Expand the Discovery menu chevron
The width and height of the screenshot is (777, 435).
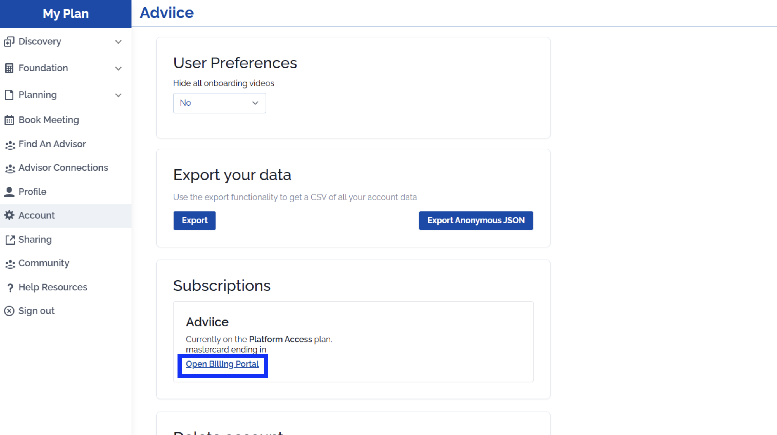[x=118, y=42]
